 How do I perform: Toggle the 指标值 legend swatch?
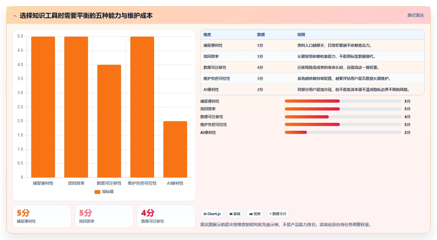click(x=97, y=192)
